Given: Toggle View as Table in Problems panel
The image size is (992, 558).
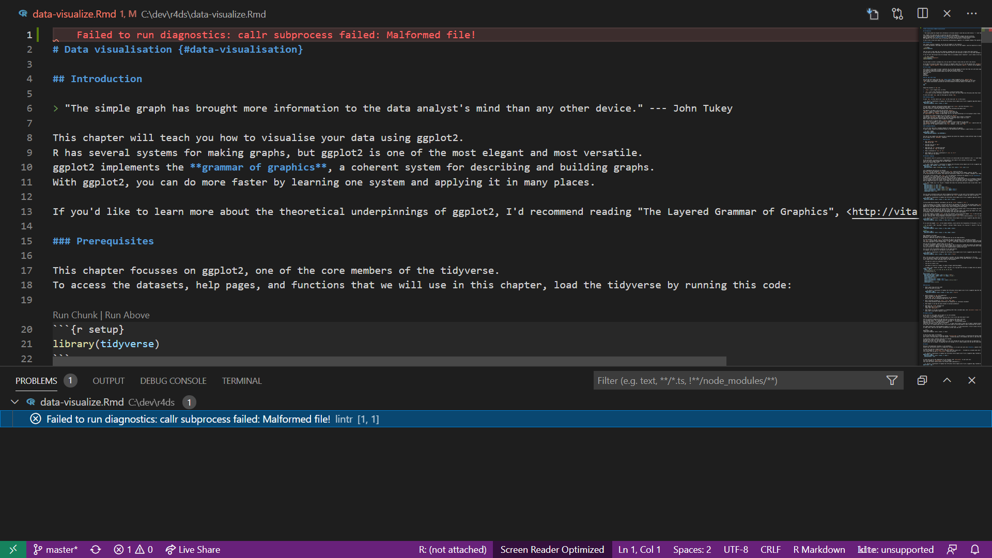Looking at the screenshot, I should pos(923,381).
